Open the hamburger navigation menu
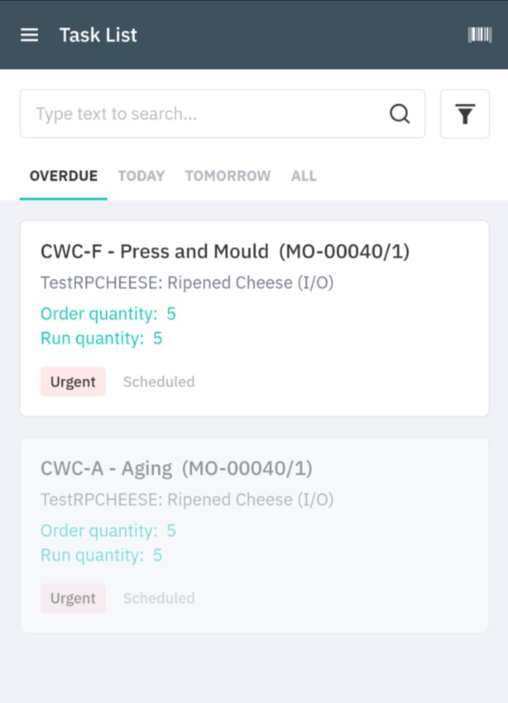 coord(30,35)
